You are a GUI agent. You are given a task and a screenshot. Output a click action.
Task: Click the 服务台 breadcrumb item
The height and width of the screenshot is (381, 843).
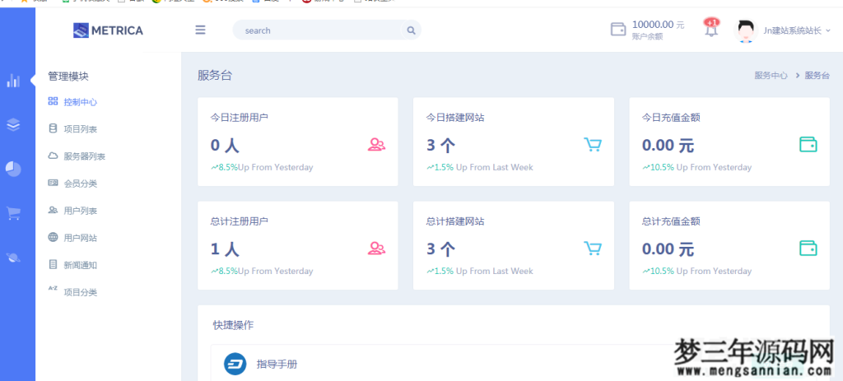click(817, 75)
